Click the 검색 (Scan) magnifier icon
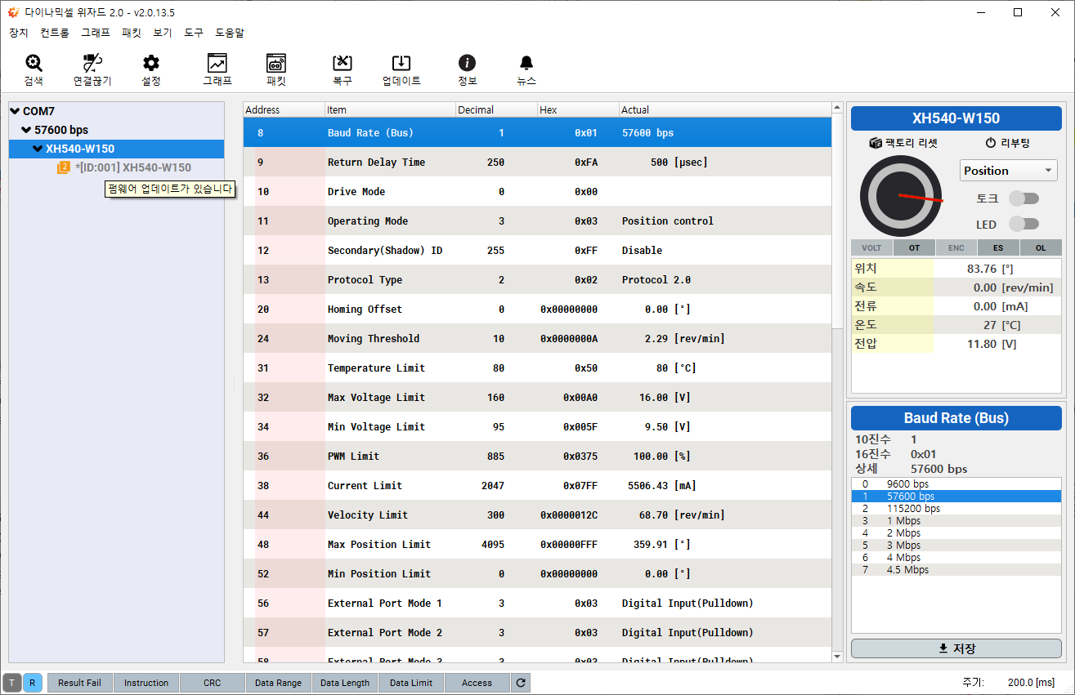Viewport: 1075px width, 695px height. (x=34, y=64)
